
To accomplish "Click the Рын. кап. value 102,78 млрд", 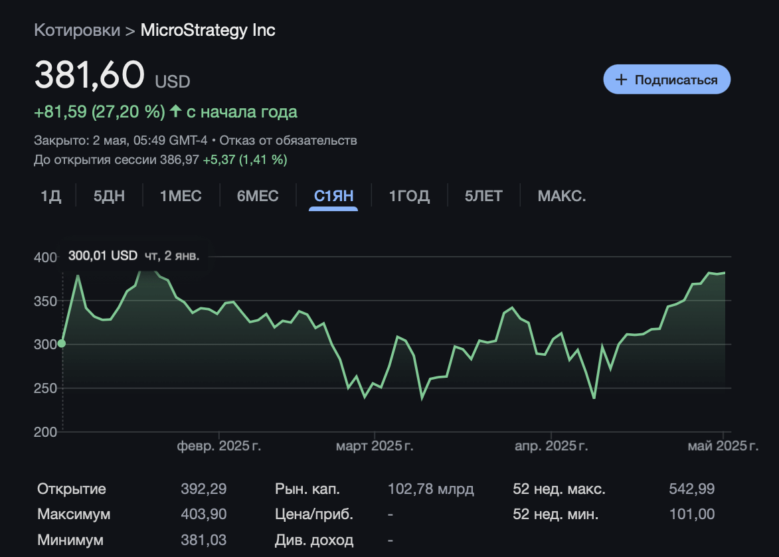I will (431, 489).
